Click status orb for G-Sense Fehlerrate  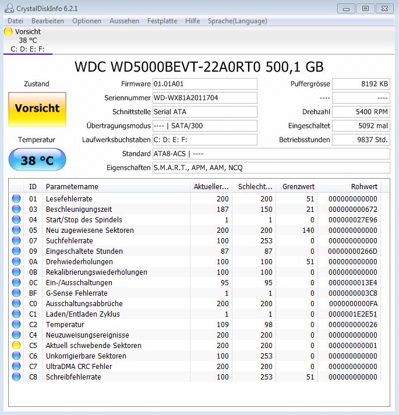click(x=16, y=293)
